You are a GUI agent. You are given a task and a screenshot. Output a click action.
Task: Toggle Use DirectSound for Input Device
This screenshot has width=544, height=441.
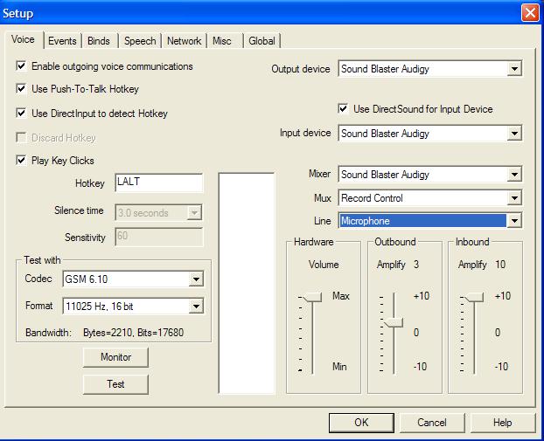coord(344,110)
